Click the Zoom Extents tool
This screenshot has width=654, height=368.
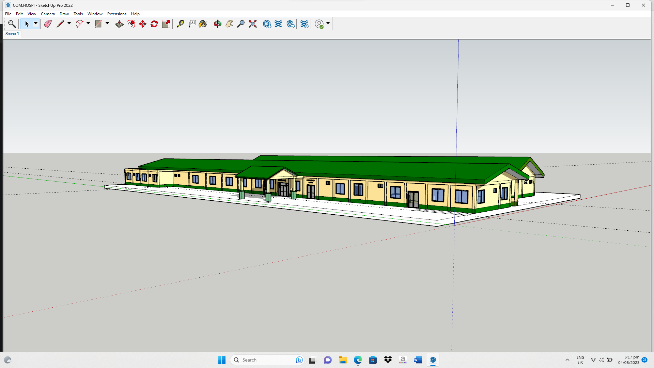pyautogui.click(x=252, y=24)
